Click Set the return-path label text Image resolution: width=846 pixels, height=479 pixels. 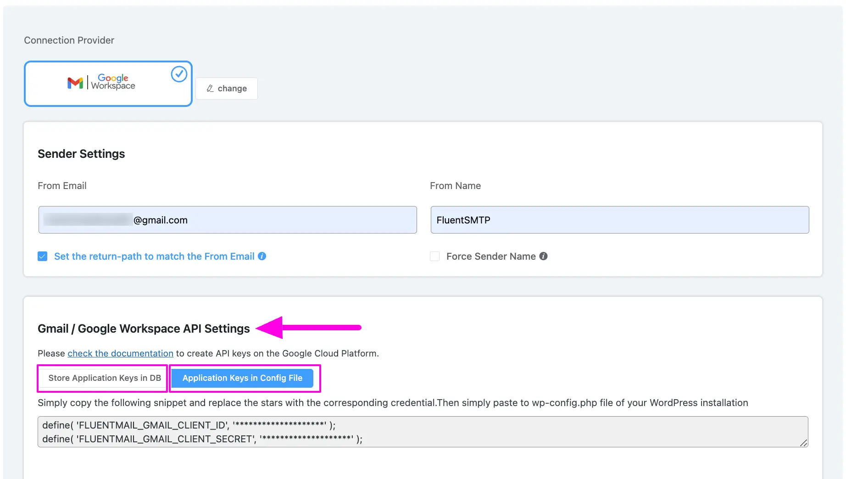pyautogui.click(x=154, y=256)
